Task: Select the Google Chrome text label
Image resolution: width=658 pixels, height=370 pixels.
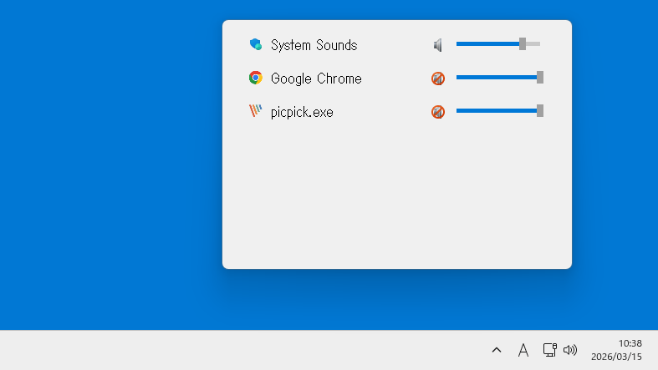Action: pyautogui.click(x=316, y=79)
